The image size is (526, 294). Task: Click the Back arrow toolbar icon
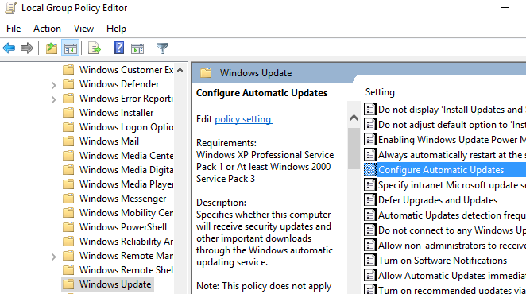click(x=9, y=48)
